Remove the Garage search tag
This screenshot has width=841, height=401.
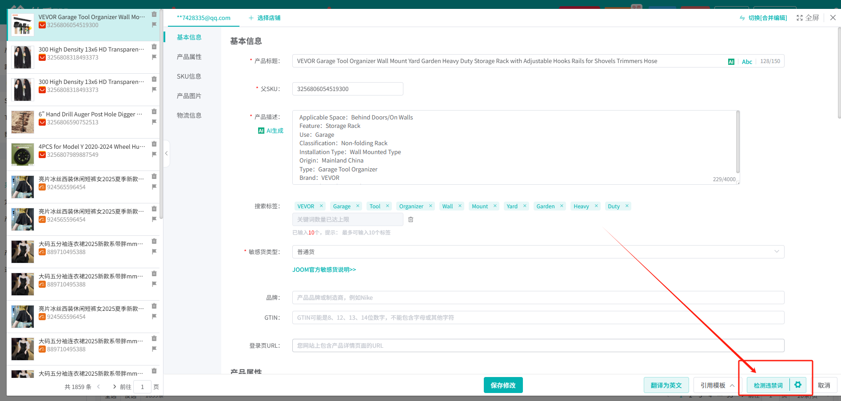(358, 206)
